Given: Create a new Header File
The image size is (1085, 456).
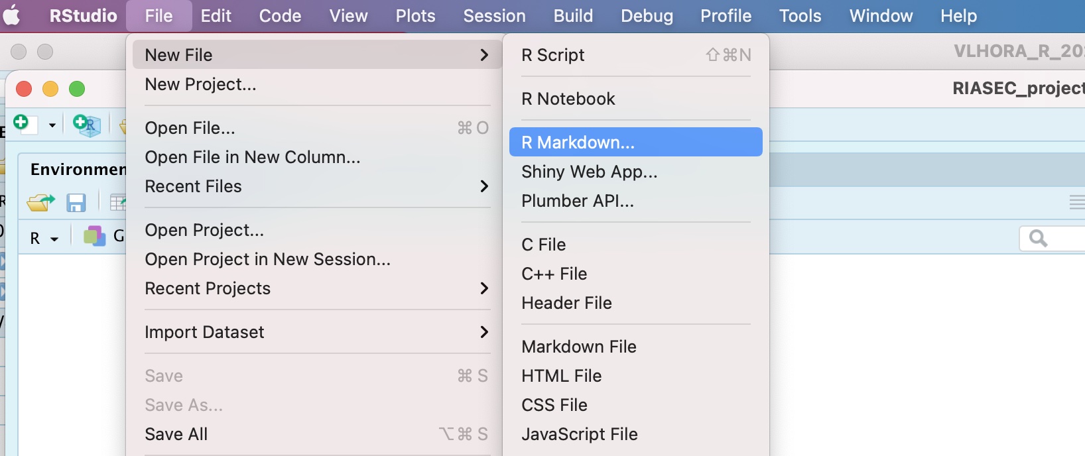Looking at the screenshot, I should point(636,303).
